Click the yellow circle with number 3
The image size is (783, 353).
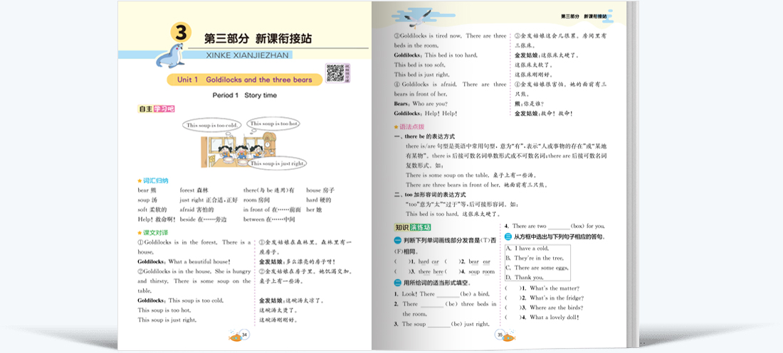[x=181, y=33]
